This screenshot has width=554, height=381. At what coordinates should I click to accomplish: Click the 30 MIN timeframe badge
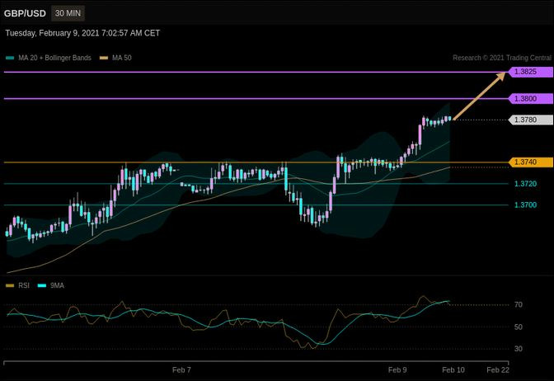coord(68,13)
